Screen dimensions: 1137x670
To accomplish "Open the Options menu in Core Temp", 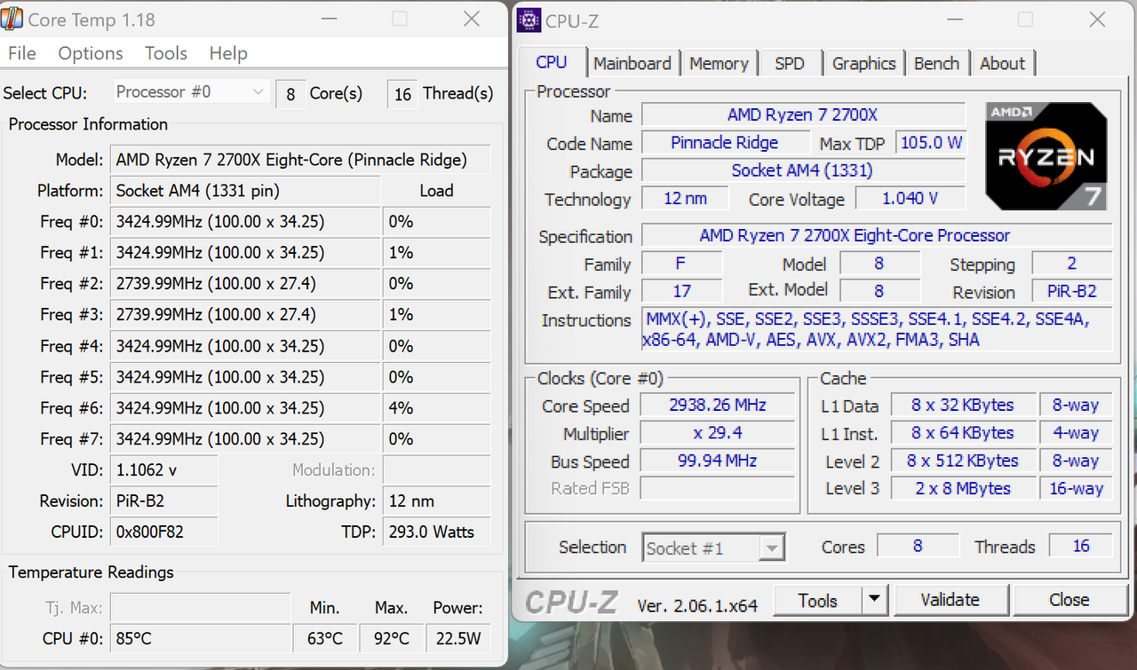I will 90,53.
